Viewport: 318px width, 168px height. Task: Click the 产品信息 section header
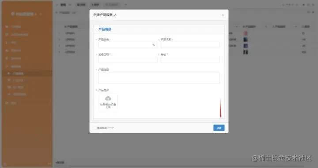tap(105, 29)
